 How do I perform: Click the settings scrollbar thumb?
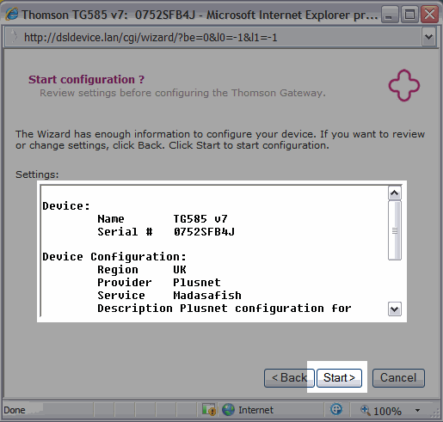tap(395, 230)
